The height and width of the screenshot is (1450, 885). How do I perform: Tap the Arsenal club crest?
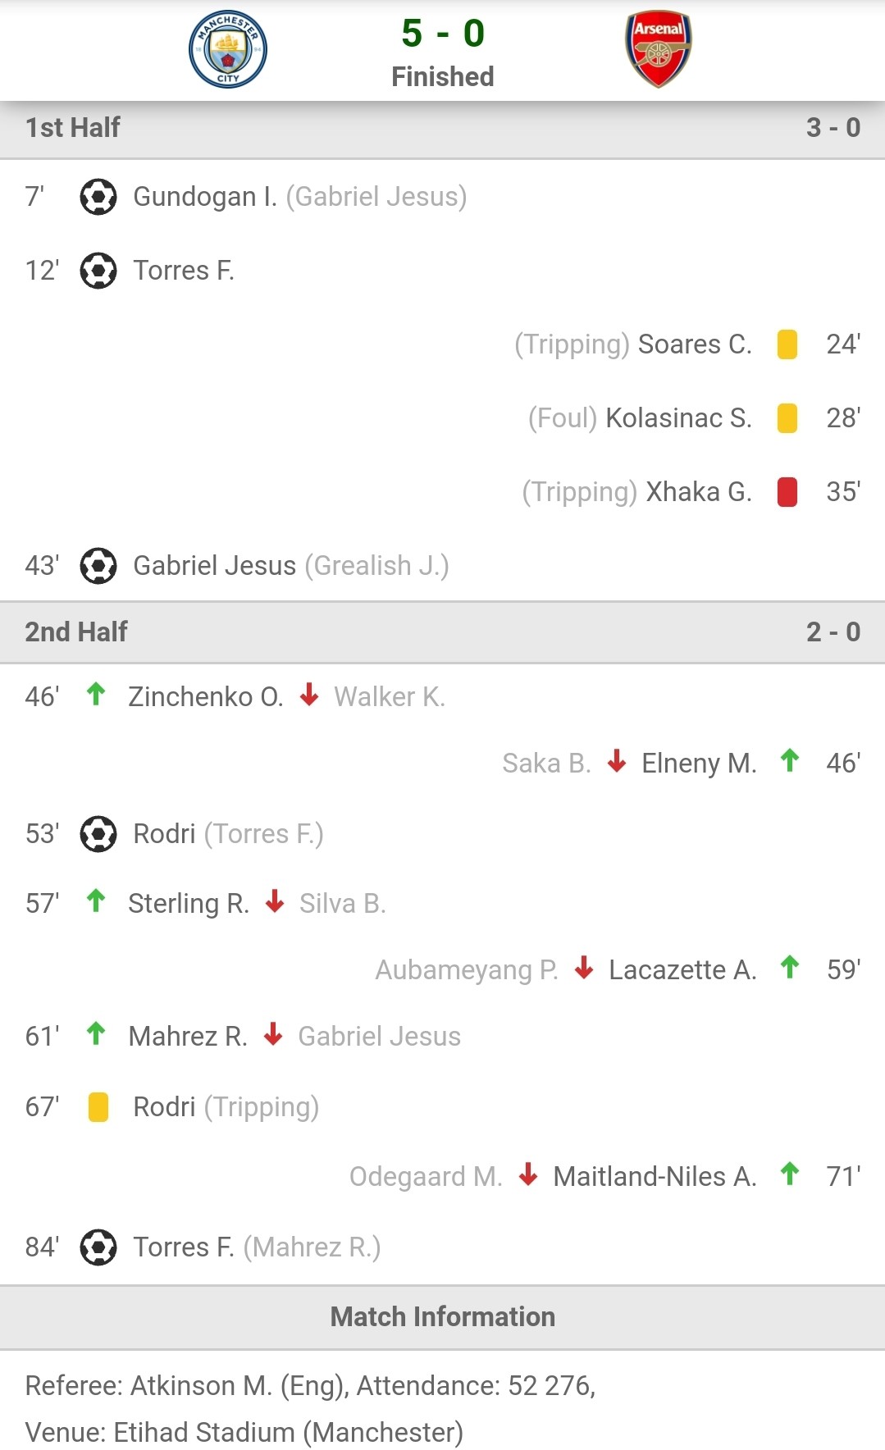[x=658, y=48]
